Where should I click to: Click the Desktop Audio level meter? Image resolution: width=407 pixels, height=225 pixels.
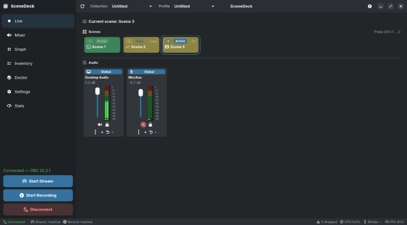click(107, 103)
